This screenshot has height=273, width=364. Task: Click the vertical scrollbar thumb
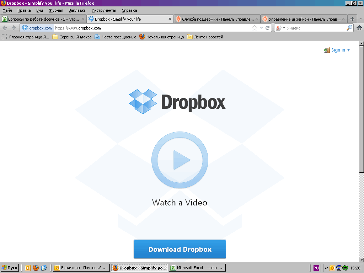(x=362, y=109)
